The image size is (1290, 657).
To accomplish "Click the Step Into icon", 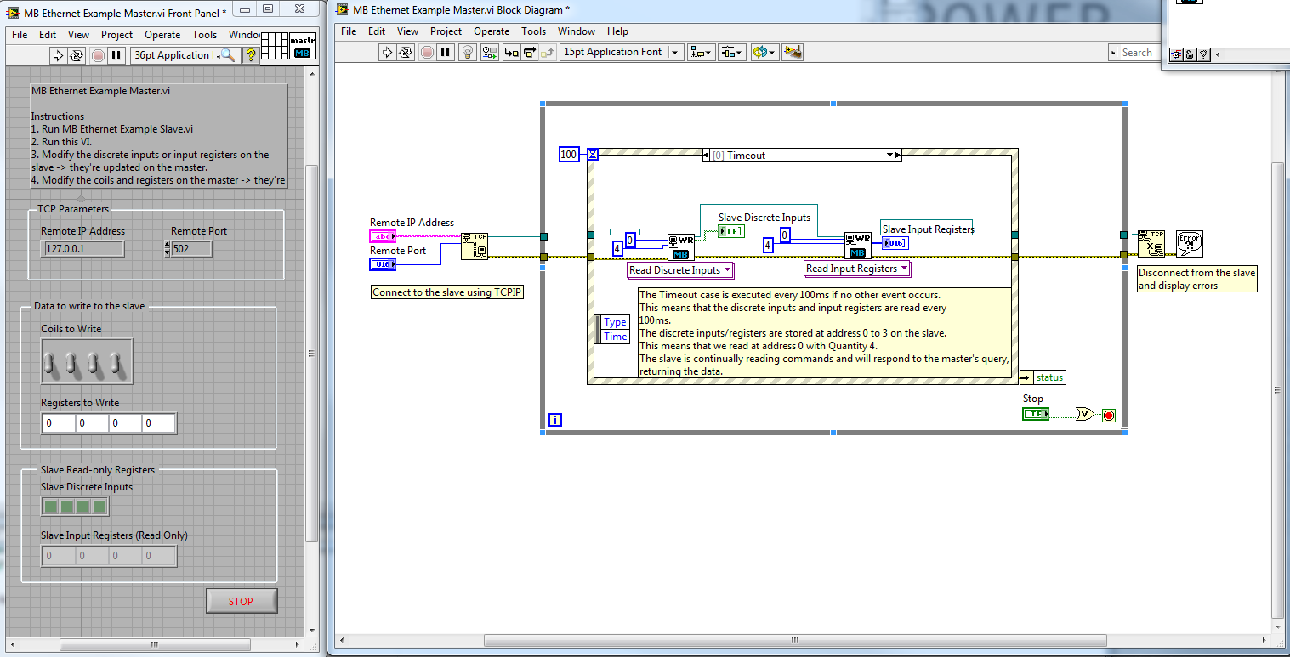I will click(x=511, y=53).
